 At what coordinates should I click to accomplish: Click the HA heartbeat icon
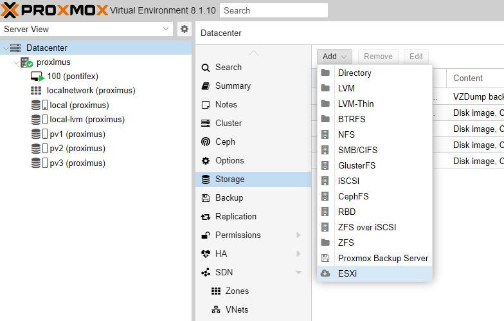[x=206, y=254]
